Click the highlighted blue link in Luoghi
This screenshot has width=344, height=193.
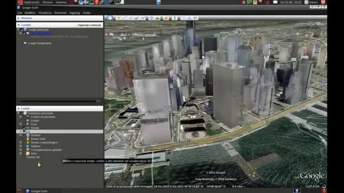coord(41,33)
